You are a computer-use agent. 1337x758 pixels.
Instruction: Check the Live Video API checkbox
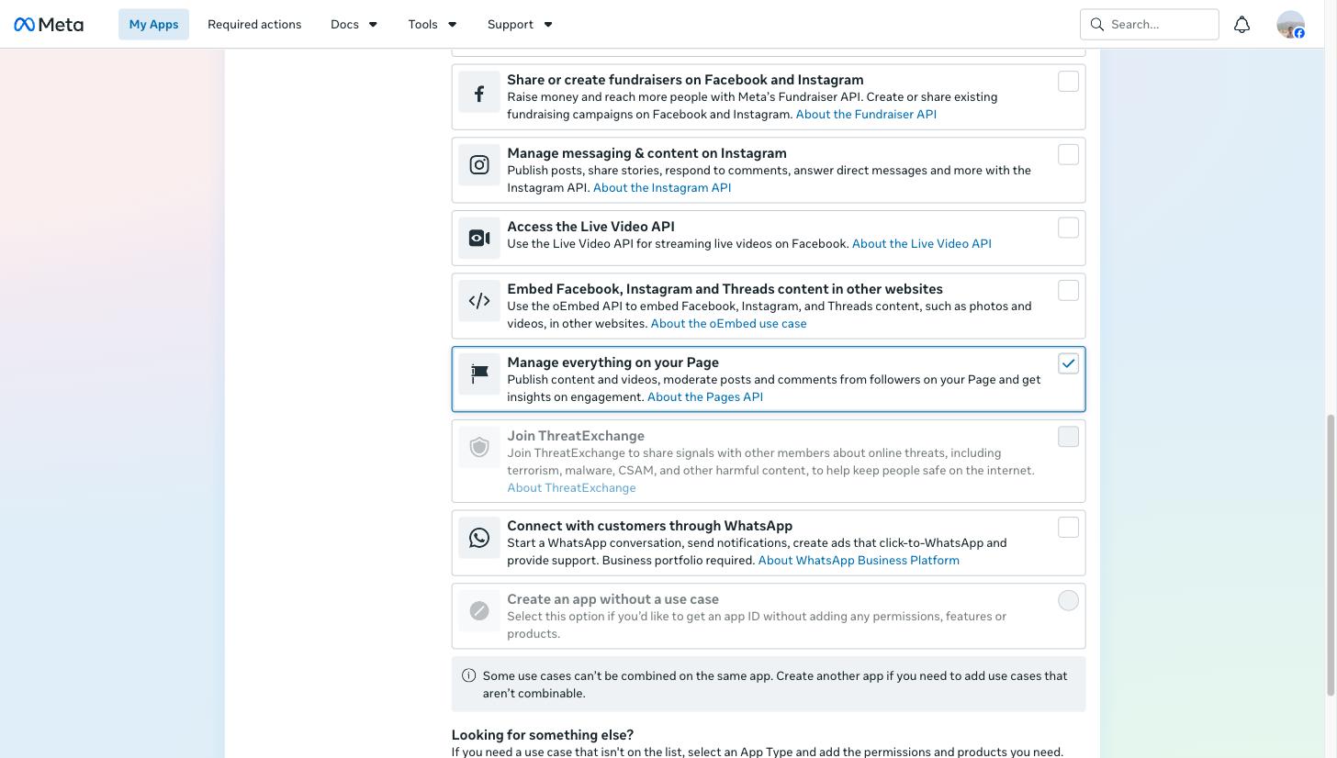[1068, 229]
